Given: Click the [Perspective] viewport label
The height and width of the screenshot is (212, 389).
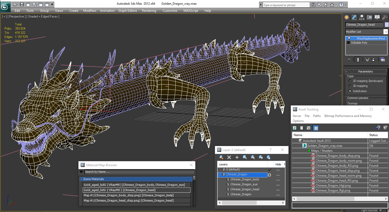Looking at the screenshot, I should tap(17, 16).
